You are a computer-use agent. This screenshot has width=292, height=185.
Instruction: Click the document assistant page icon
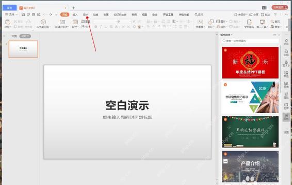pos(249,22)
